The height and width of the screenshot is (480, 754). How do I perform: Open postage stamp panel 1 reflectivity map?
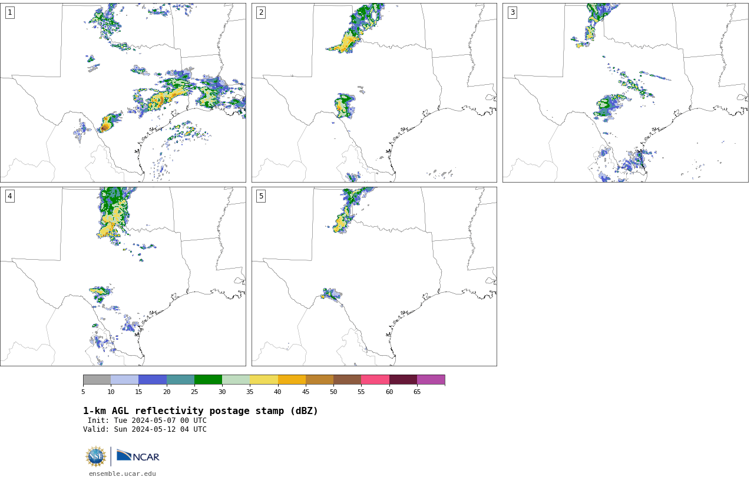click(x=123, y=92)
